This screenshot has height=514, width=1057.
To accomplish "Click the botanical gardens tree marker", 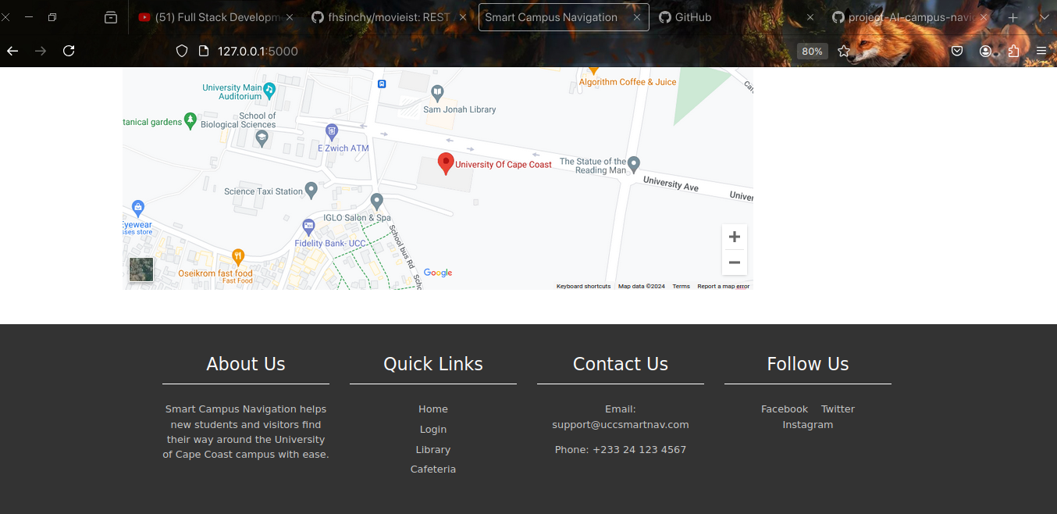I will pos(190,120).
